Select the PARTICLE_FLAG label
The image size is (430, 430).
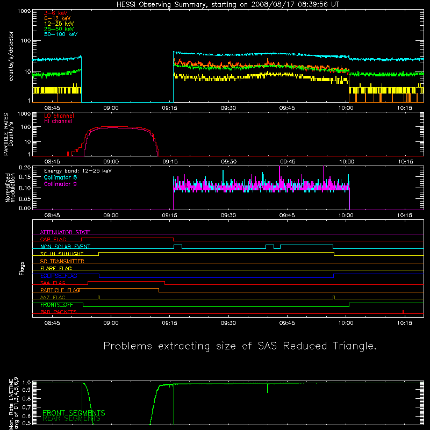click(60, 290)
